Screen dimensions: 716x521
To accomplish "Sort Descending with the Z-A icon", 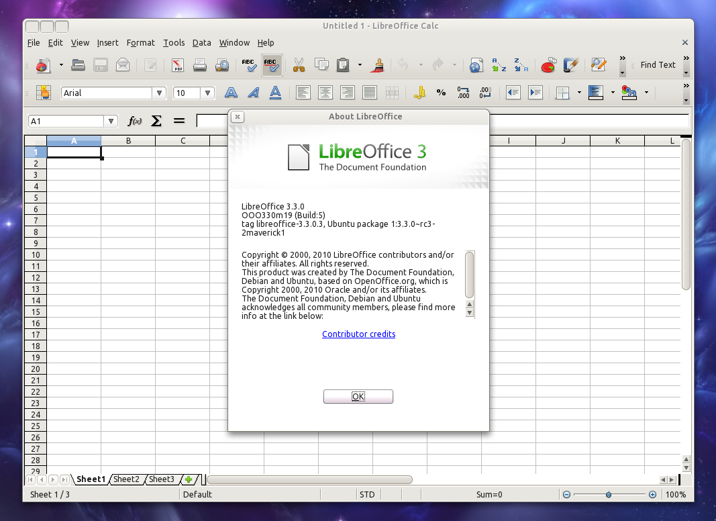I will point(521,65).
